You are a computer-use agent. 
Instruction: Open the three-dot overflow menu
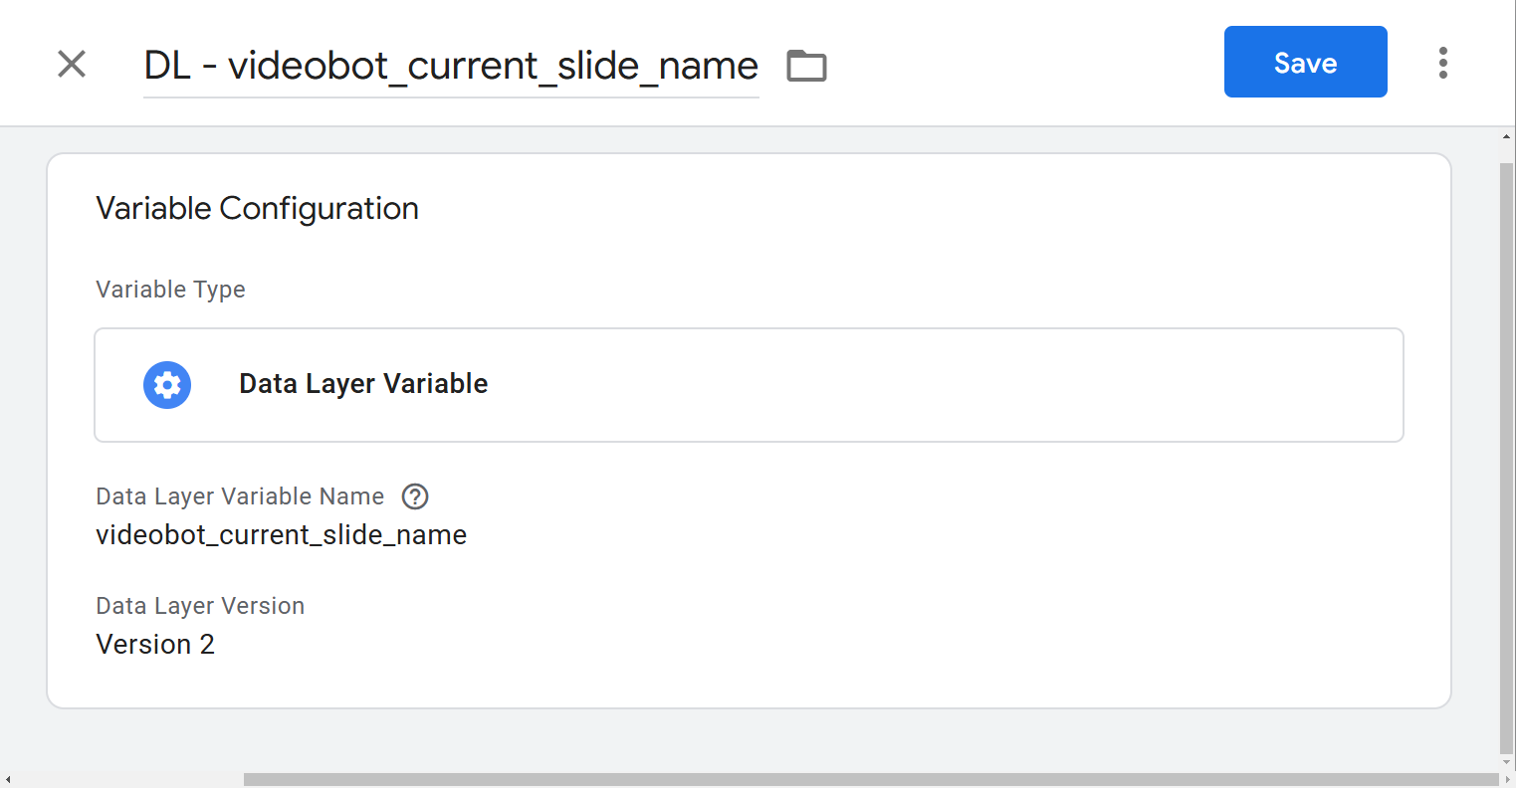tap(1443, 62)
